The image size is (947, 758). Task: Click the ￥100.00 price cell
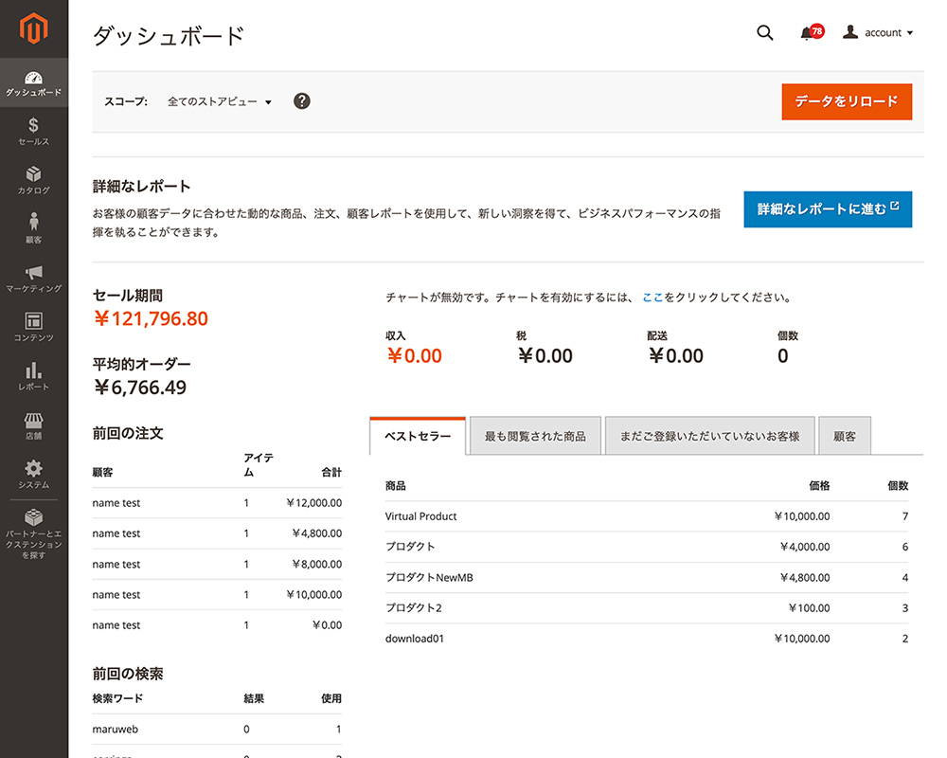click(x=809, y=608)
